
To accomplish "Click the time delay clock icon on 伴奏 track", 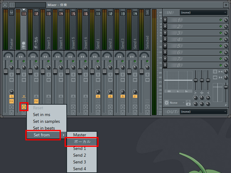I will [x=24, y=107].
